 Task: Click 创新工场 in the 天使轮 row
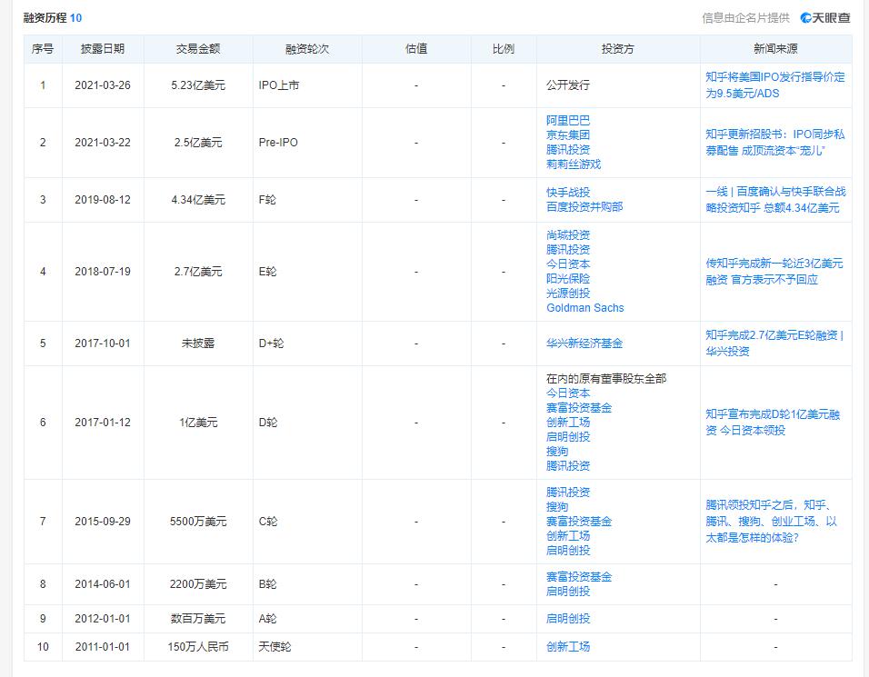coord(568,646)
